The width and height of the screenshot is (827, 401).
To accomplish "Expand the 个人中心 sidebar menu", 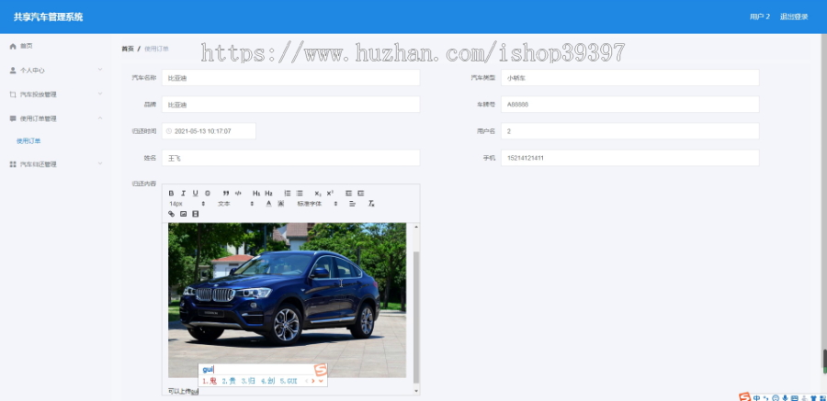I will 56,70.
